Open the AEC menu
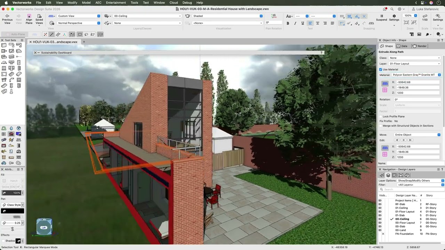 tap(98, 2)
